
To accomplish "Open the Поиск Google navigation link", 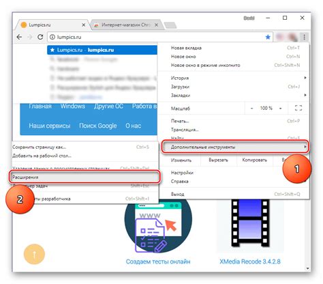I will (x=98, y=126).
